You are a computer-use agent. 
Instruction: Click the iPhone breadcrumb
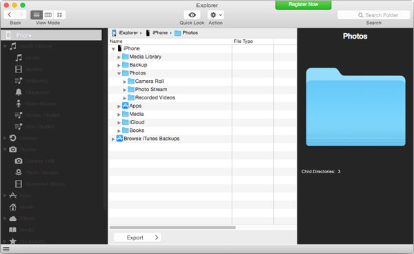(x=157, y=32)
